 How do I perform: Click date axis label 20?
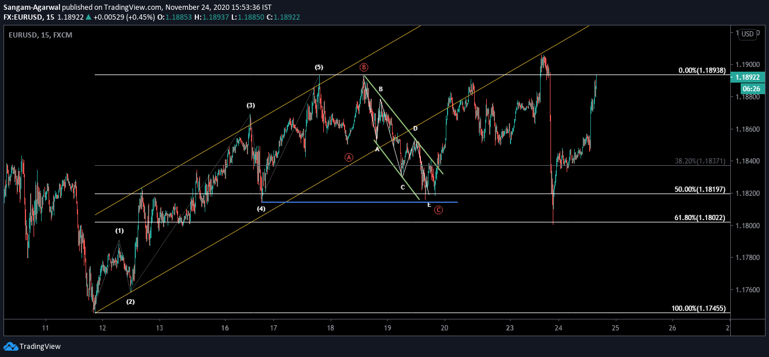[x=445, y=328]
